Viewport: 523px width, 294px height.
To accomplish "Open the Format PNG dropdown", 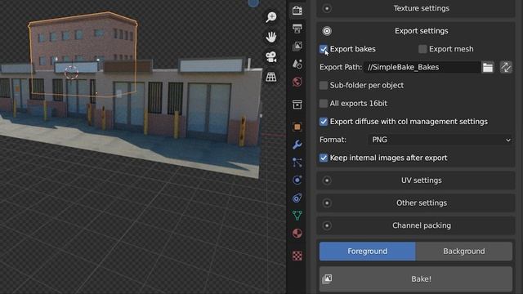I will tap(440, 140).
